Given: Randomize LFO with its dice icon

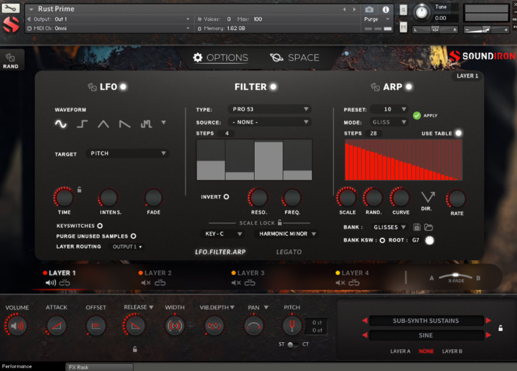Looking at the screenshot, I should pyautogui.click(x=92, y=87).
